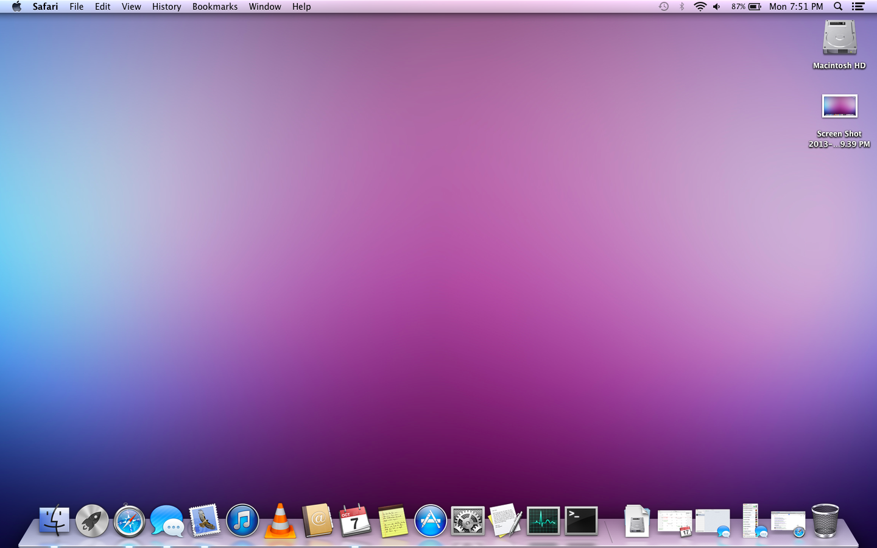The image size is (877, 548).
Task: Open Safari's Bookmarks menu
Action: 214,7
